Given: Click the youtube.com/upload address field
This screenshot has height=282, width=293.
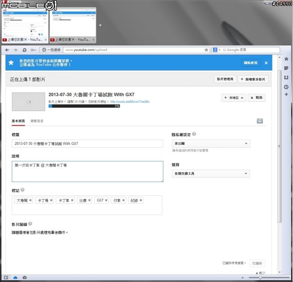Looking at the screenshot, I should click(x=133, y=50).
